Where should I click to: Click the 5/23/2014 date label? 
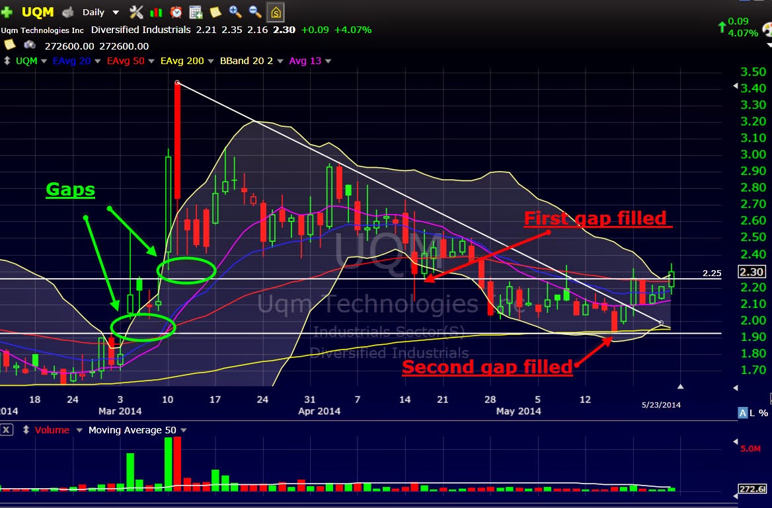click(x=661, y=405)
